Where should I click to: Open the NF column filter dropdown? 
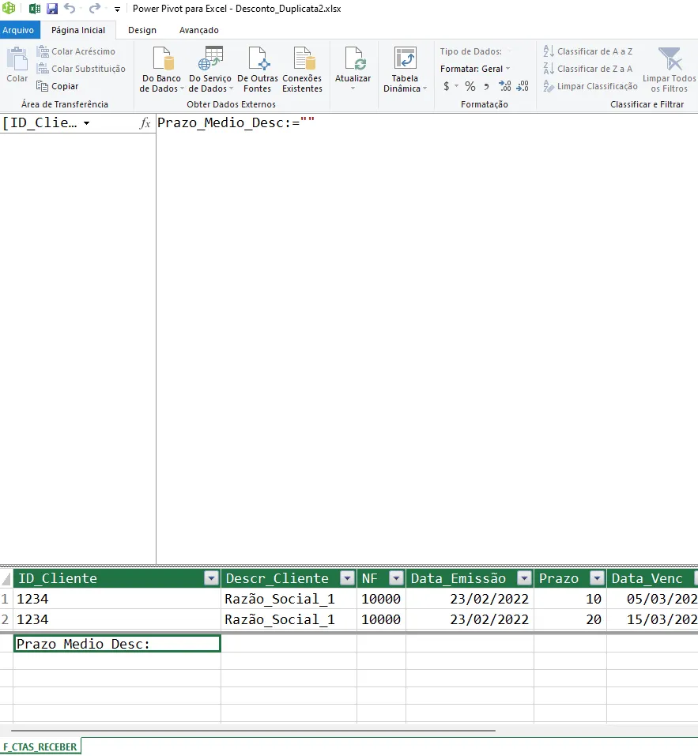[396, 578]
